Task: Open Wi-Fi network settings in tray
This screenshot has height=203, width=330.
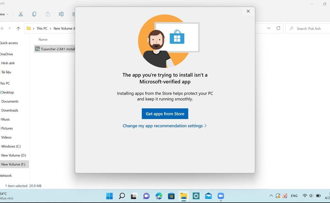Action: tap(305, 196)
